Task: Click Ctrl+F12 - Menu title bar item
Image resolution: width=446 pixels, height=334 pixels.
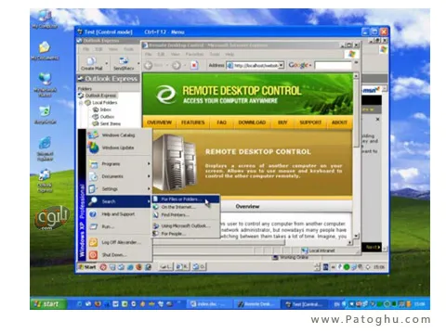Action: (164, 32)
